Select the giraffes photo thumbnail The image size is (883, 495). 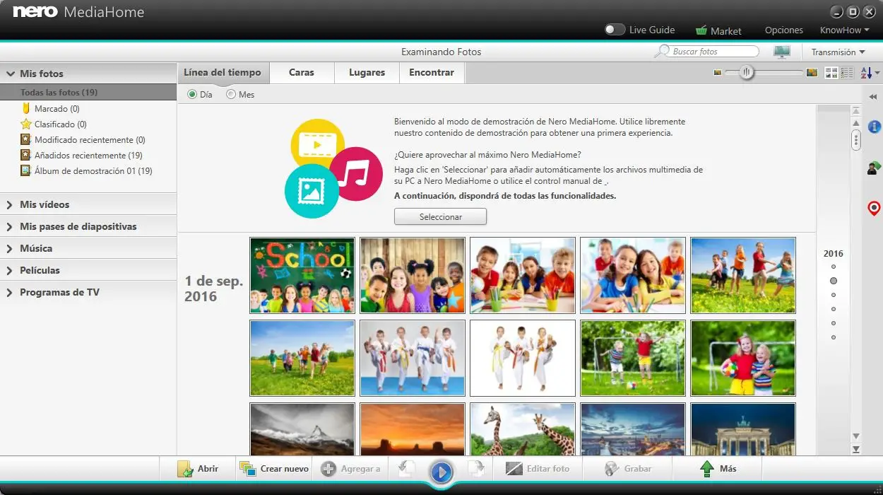[x=523, y=429]
